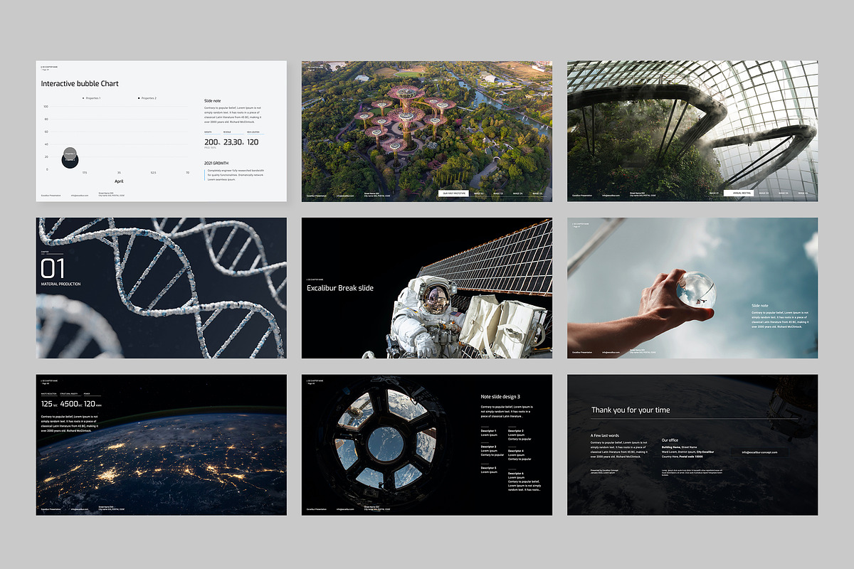Click the chart y-axis value 100
The image size is (854, 569).
(x=46, y=107)
